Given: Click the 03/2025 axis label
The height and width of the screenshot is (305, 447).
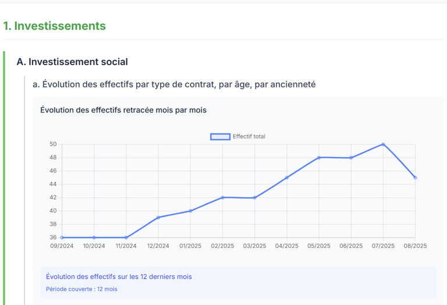Looking at the screenshot, I should 254,246.
